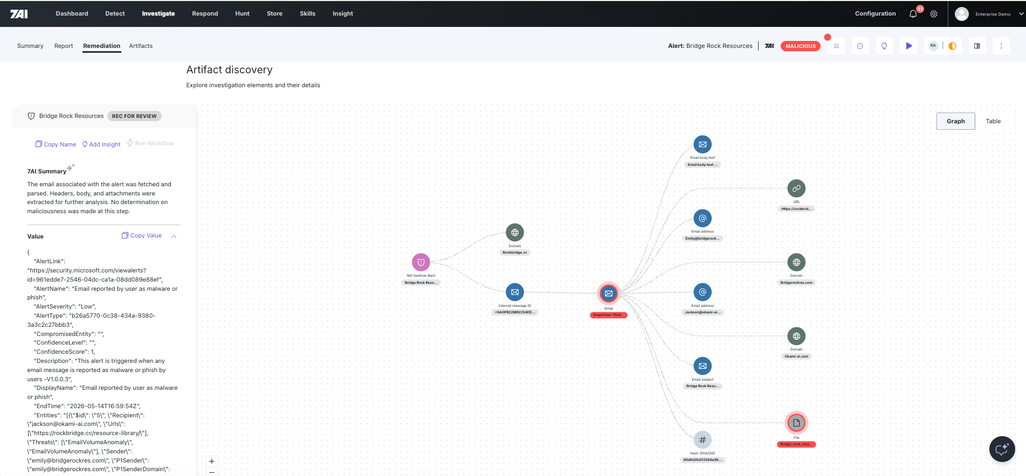The width and height of the screenshot is (1026, 476).
Task: Select the Rockbridge.cc domain node
Action: point(515,233)
